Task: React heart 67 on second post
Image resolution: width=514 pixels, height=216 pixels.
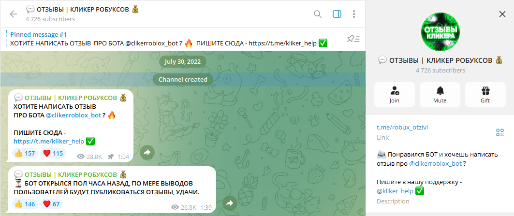Action: [x=51, y=204]
